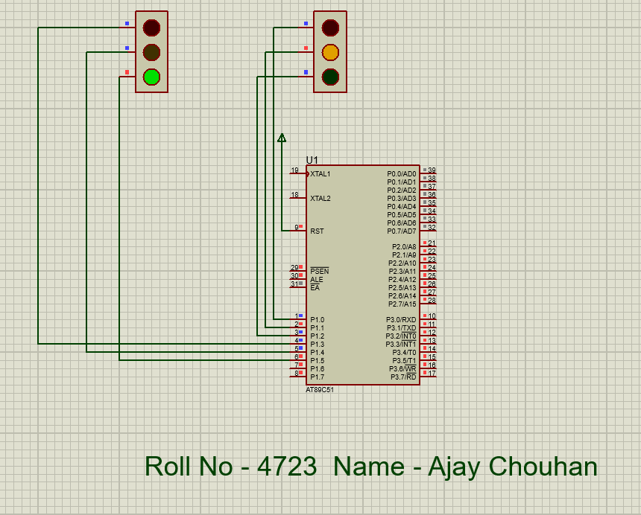This screenshot has width=641, height=515.
Task: Select the EA pin 31
Action: click(298, 287)
